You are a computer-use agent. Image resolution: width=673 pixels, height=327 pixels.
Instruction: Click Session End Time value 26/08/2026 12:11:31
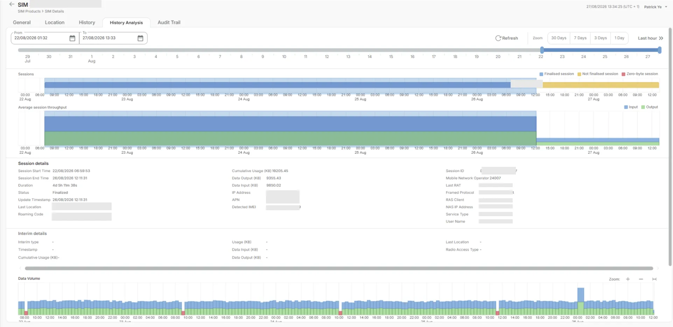click(x=70, y=178)
